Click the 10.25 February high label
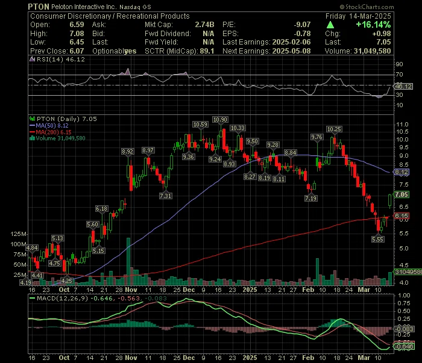The height and width of the screenshot is (363, 422). coord(334,129)
